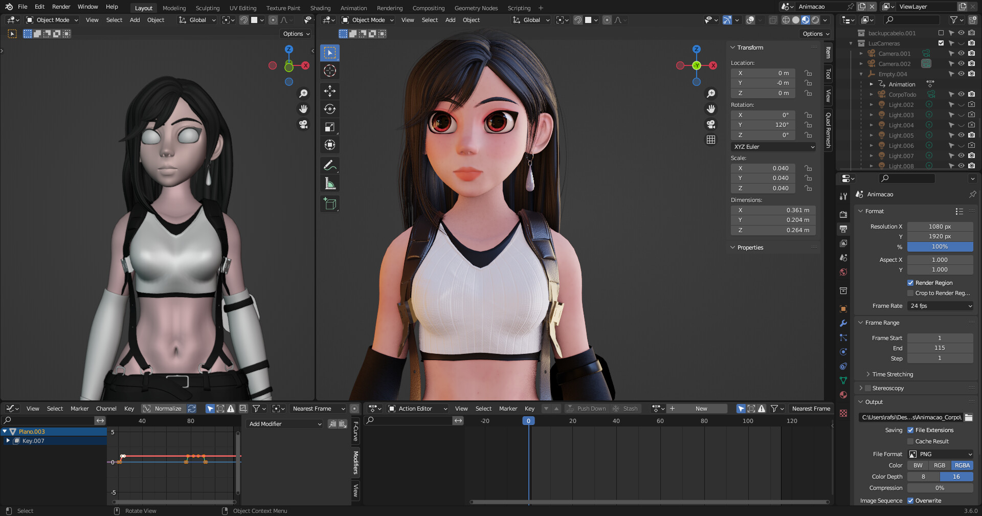Open World properties tab icon

pos(843,272)
